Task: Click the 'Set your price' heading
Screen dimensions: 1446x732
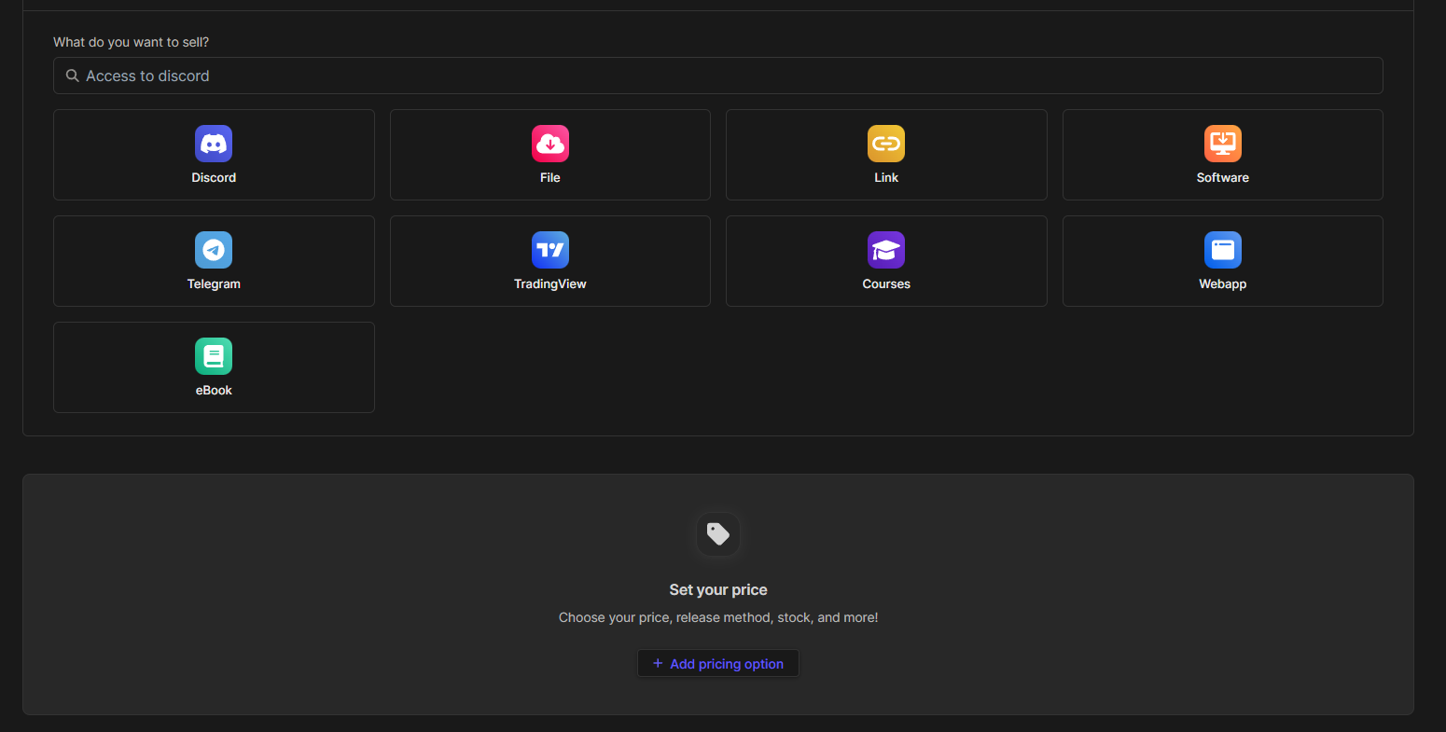Action: click(x=718, y=589)
